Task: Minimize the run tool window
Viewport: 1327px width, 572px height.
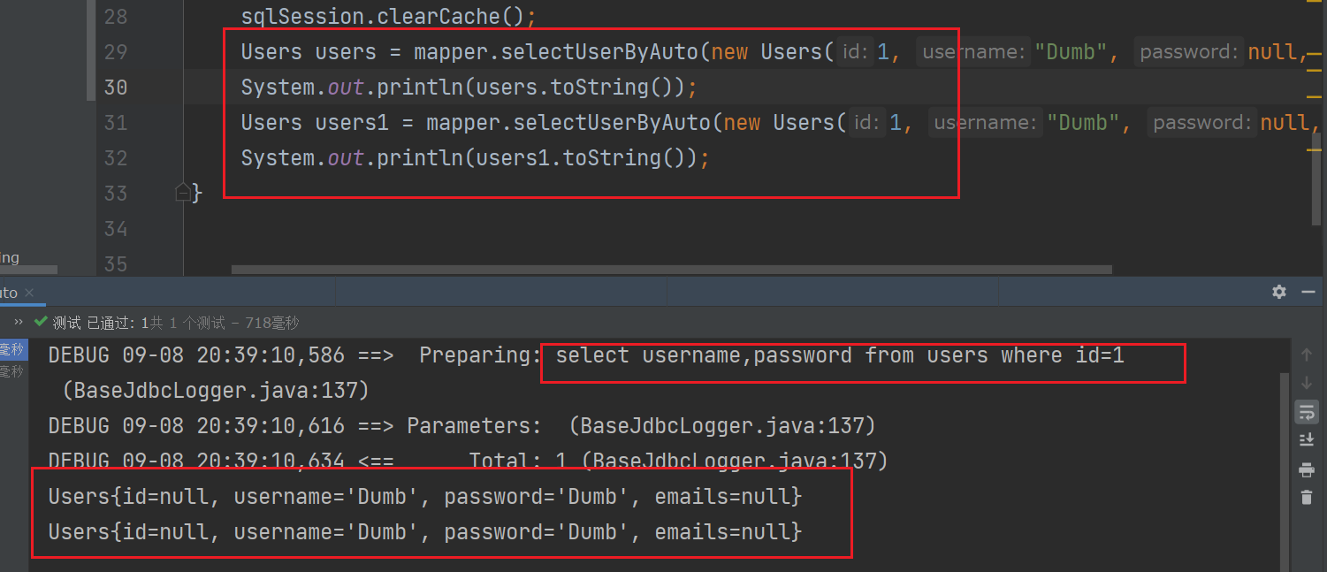Action: pyautogui.click(x=1307, y=292)
